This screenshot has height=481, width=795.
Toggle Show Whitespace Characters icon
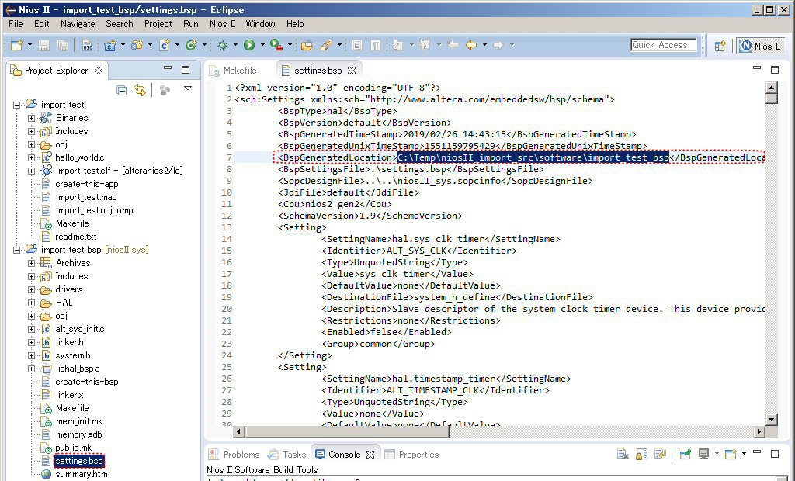(x=376, y=46)
